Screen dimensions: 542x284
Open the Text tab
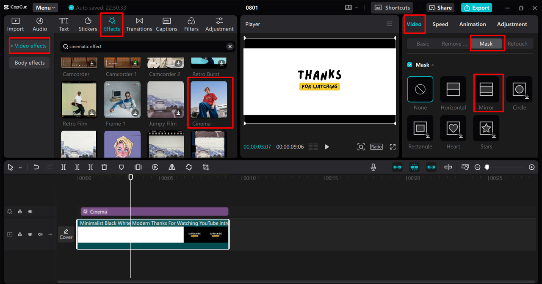pyautogui.click(x=64, y=25)
